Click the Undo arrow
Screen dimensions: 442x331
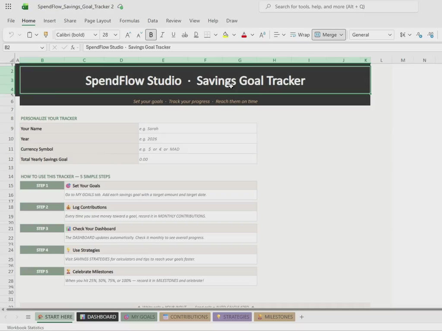click(11, 34)
